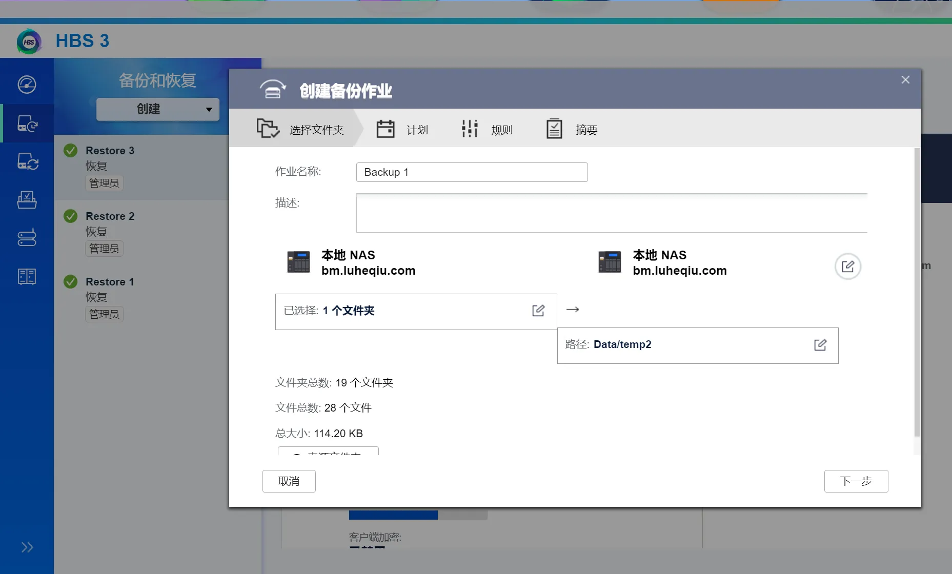Viewport: 952px width, 574px height.
Task: Expand the left sidebar with double arrows
Action: coord(27,547)
